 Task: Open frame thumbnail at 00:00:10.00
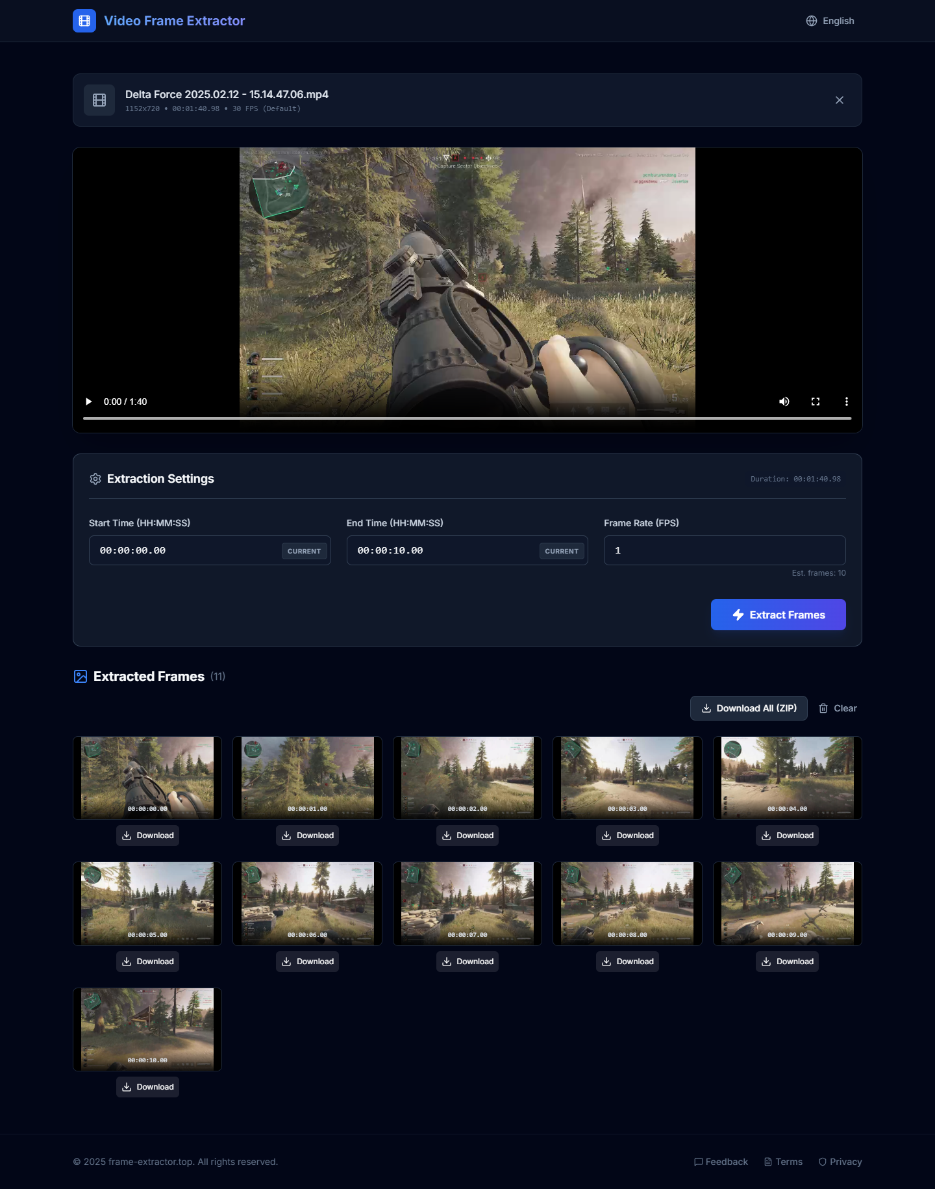147,1029
